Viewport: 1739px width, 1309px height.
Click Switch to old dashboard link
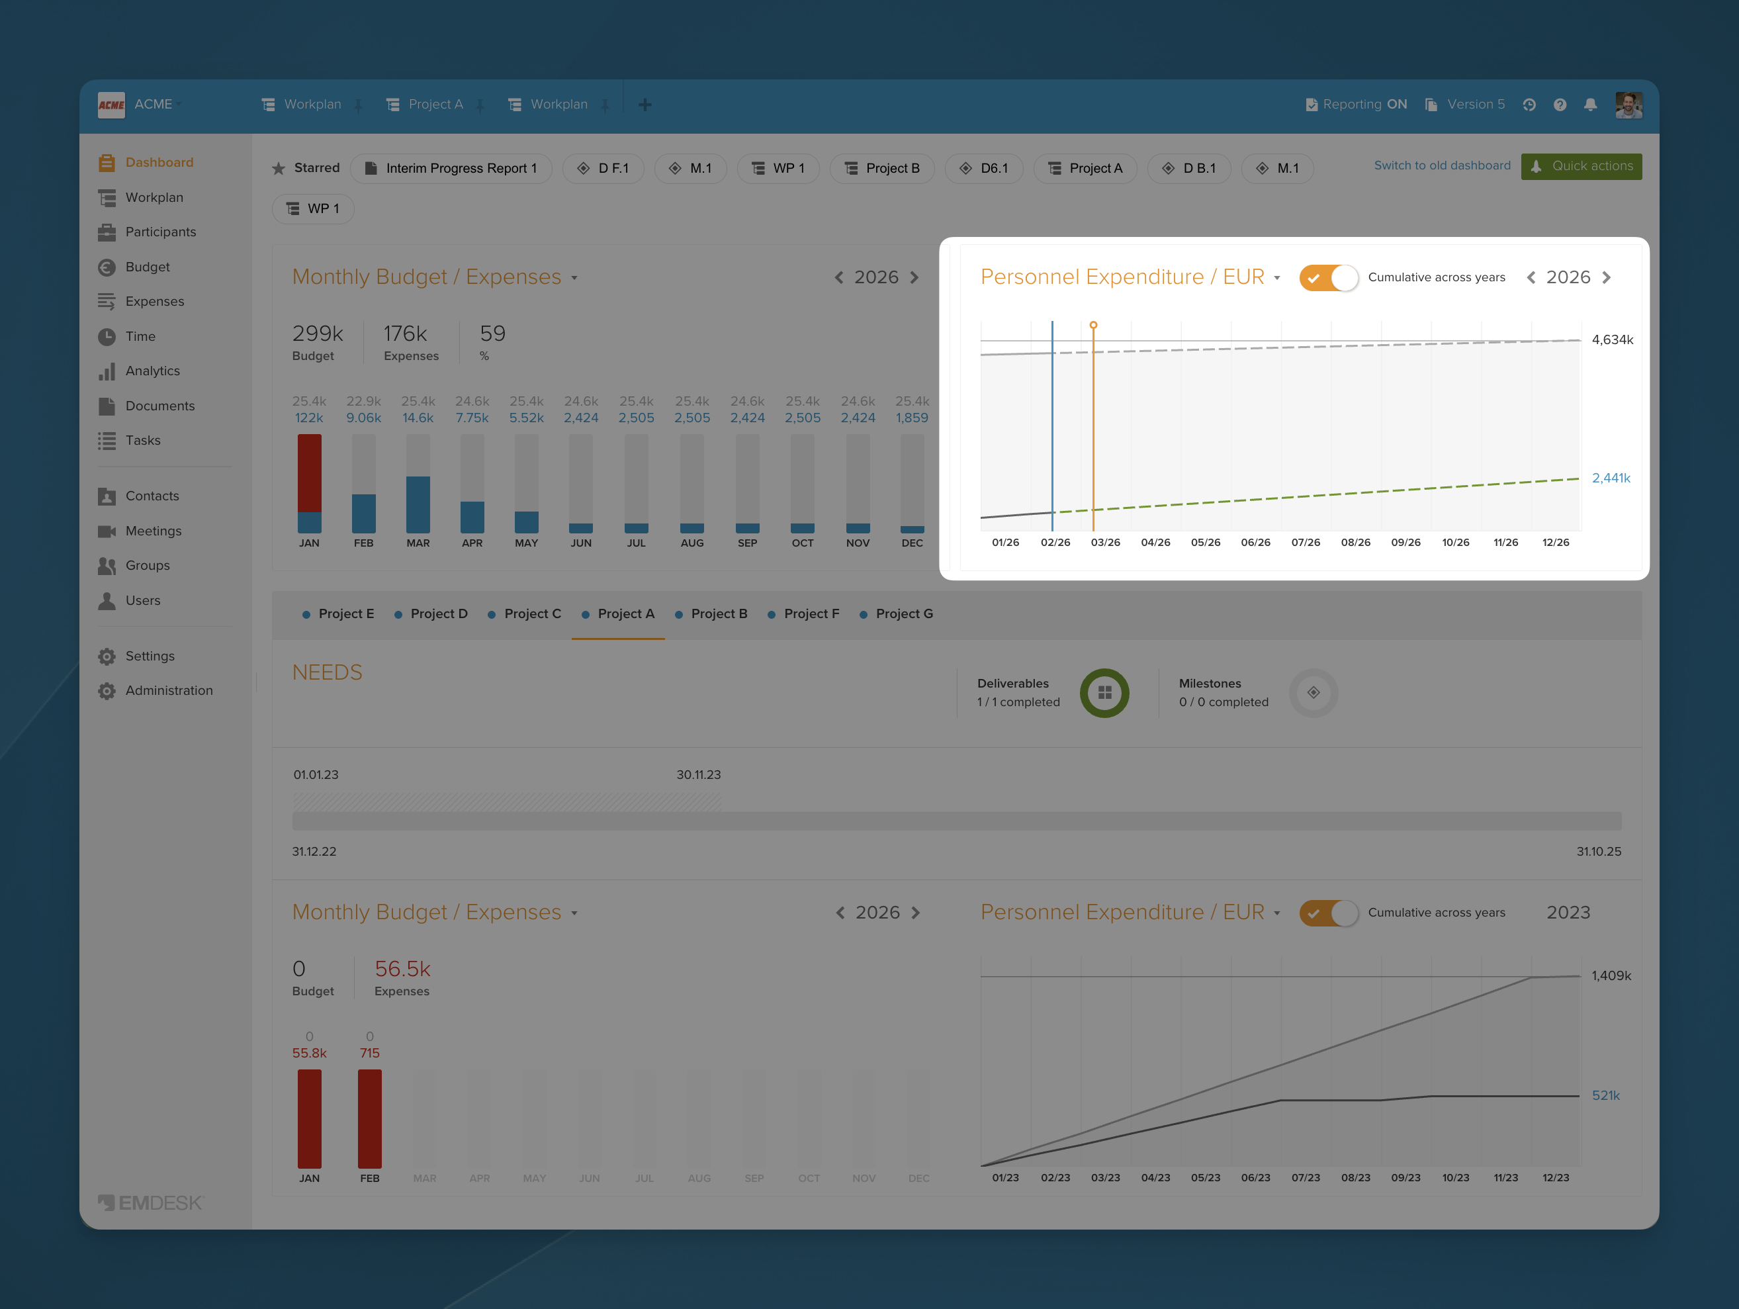coord(1442,166)
